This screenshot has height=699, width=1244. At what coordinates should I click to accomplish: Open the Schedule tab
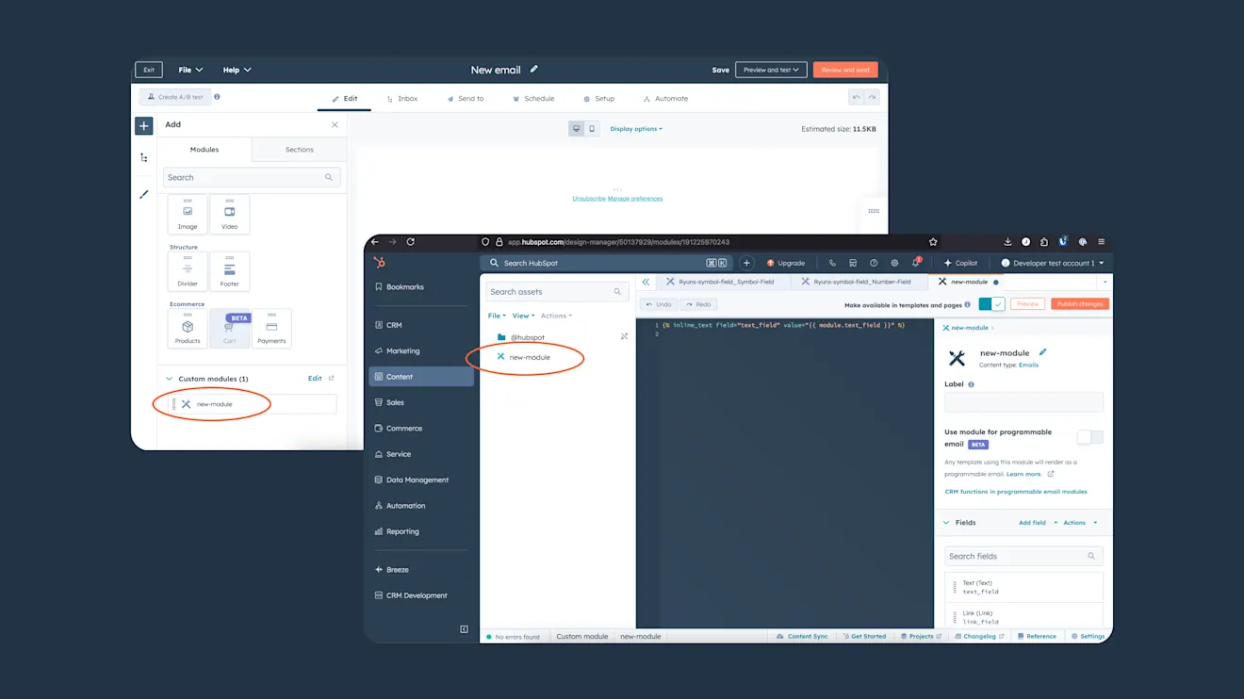tap(533, 99)
